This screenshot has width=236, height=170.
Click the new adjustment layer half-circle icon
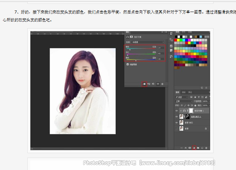(194, 148)
